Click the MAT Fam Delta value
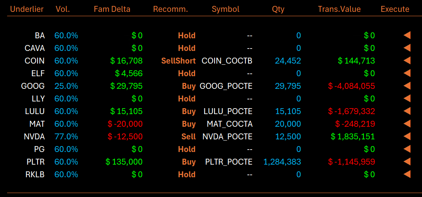 pyautogui.click(x=125, y=124)
